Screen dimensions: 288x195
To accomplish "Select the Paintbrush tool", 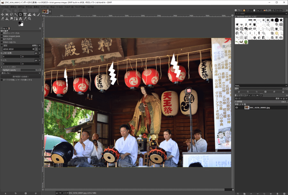I will (x=39, y=15).
